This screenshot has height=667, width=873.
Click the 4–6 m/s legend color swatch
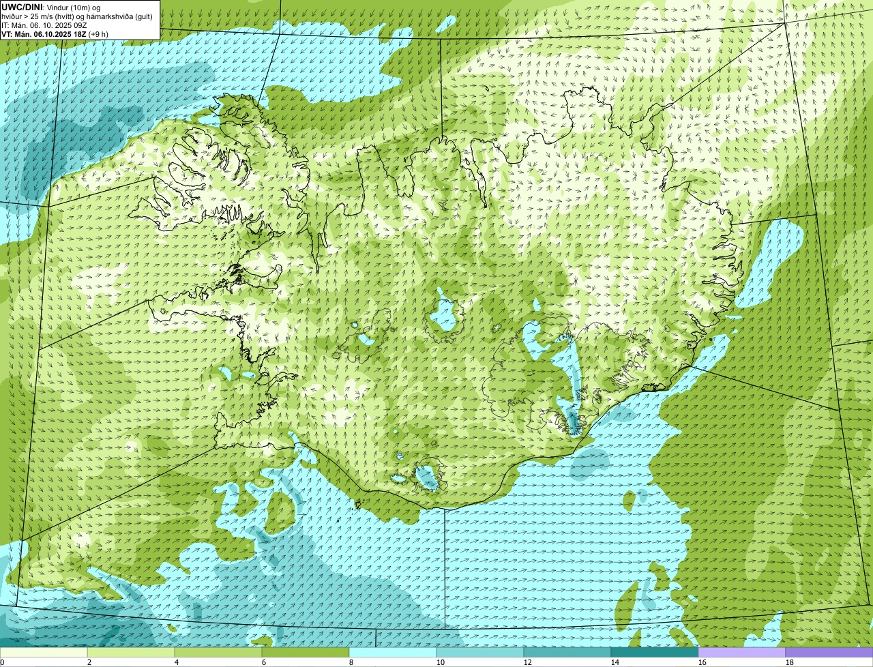[218, 652]
